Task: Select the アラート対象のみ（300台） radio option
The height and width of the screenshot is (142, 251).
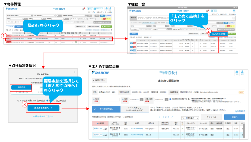Action: coord(18,100)
